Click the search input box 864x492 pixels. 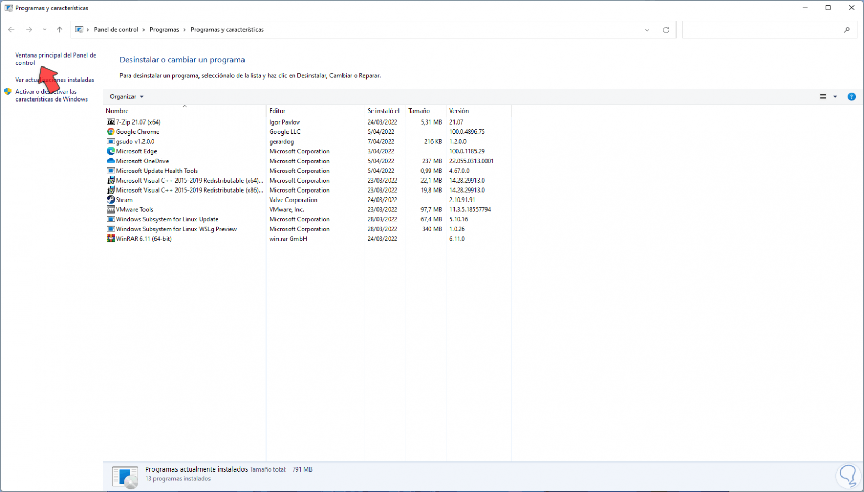point(763,30)
